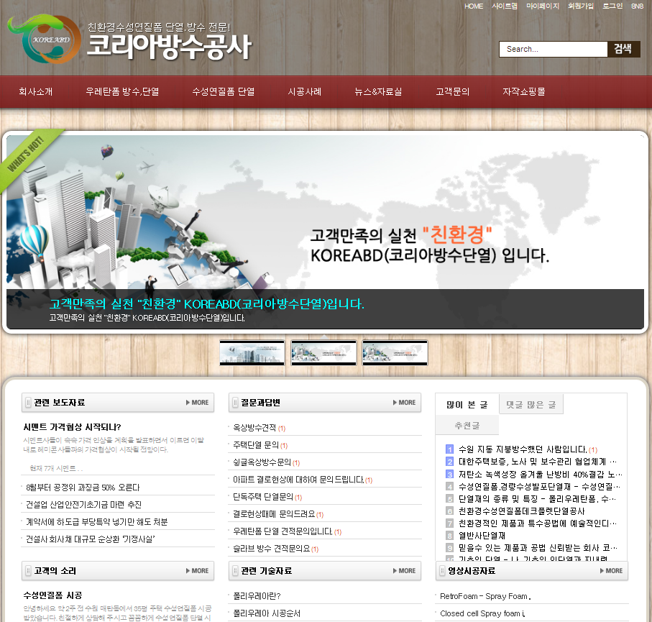Image resolution: width=652 pixels, height=622 pixels.
Task: Open ranked post 열반사단열재
Action: [482, 536]
